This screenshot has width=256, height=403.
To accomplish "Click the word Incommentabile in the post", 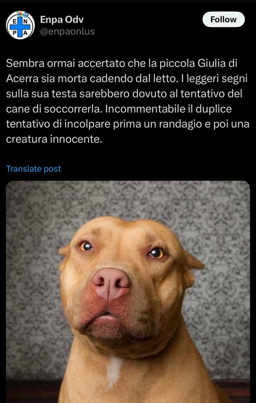I will click(144, 109).
